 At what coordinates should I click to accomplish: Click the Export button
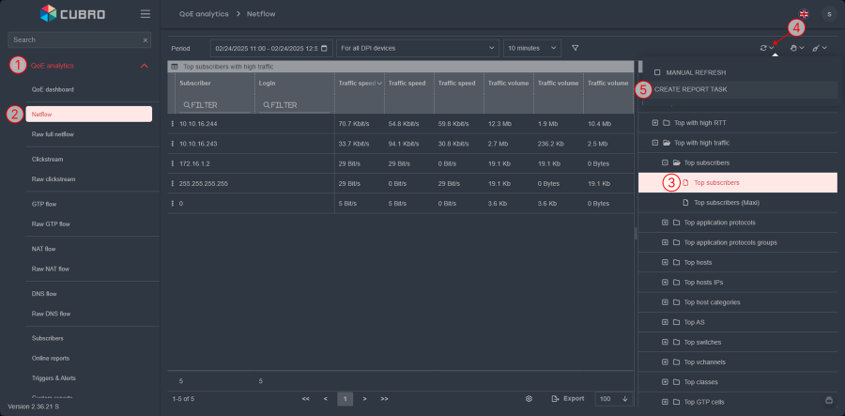pos(567,399)
